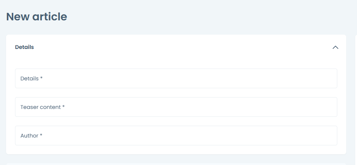357x165 pixels.
Task: Click the asterisk in the Author field
Action: tap(41, 135)
